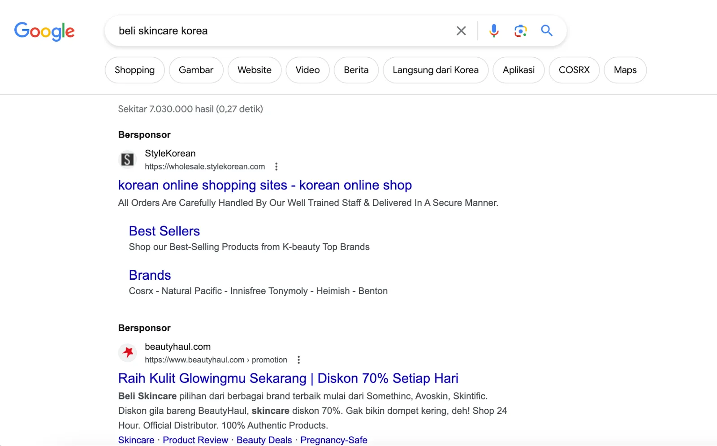The height and width of the screenshot is (446, 717).
Task: Open Google Lens image search
Action: point(520,31)
